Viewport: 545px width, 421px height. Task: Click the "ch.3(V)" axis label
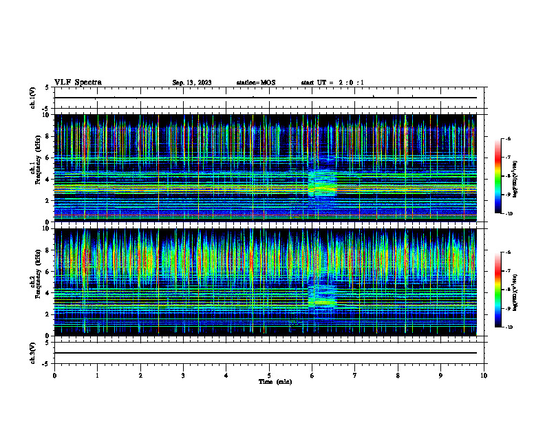point(33,354)
